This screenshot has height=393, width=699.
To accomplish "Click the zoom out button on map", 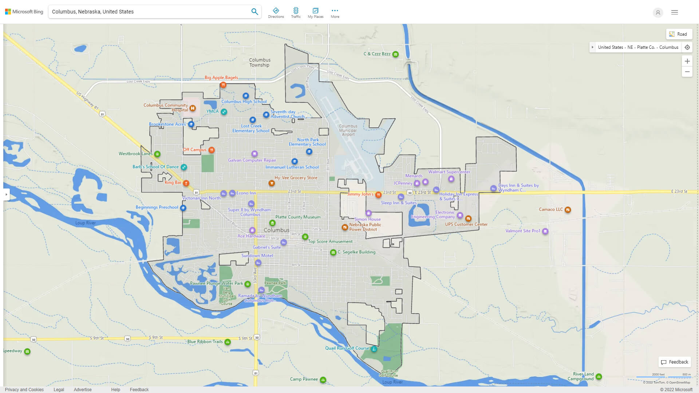I will [687, 71].
